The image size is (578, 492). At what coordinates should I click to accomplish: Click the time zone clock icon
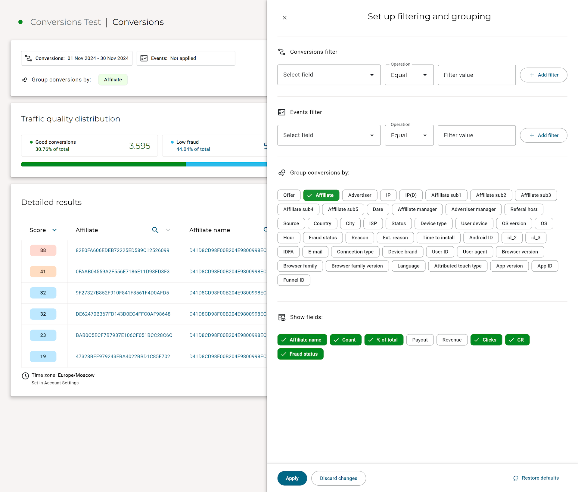coord(25,376)
